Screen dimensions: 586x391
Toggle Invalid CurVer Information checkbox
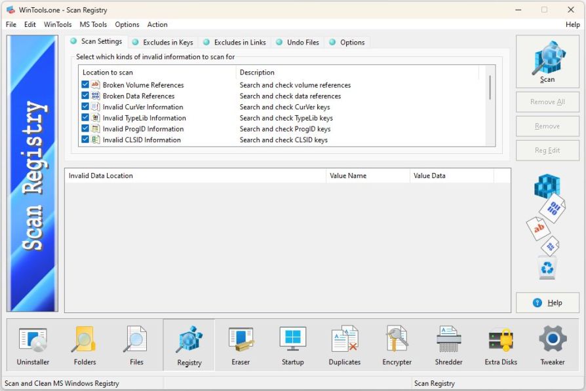coord(85,107)
